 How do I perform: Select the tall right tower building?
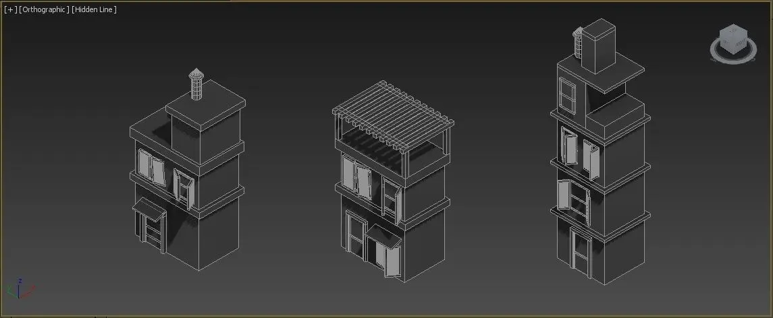(600, 152)
